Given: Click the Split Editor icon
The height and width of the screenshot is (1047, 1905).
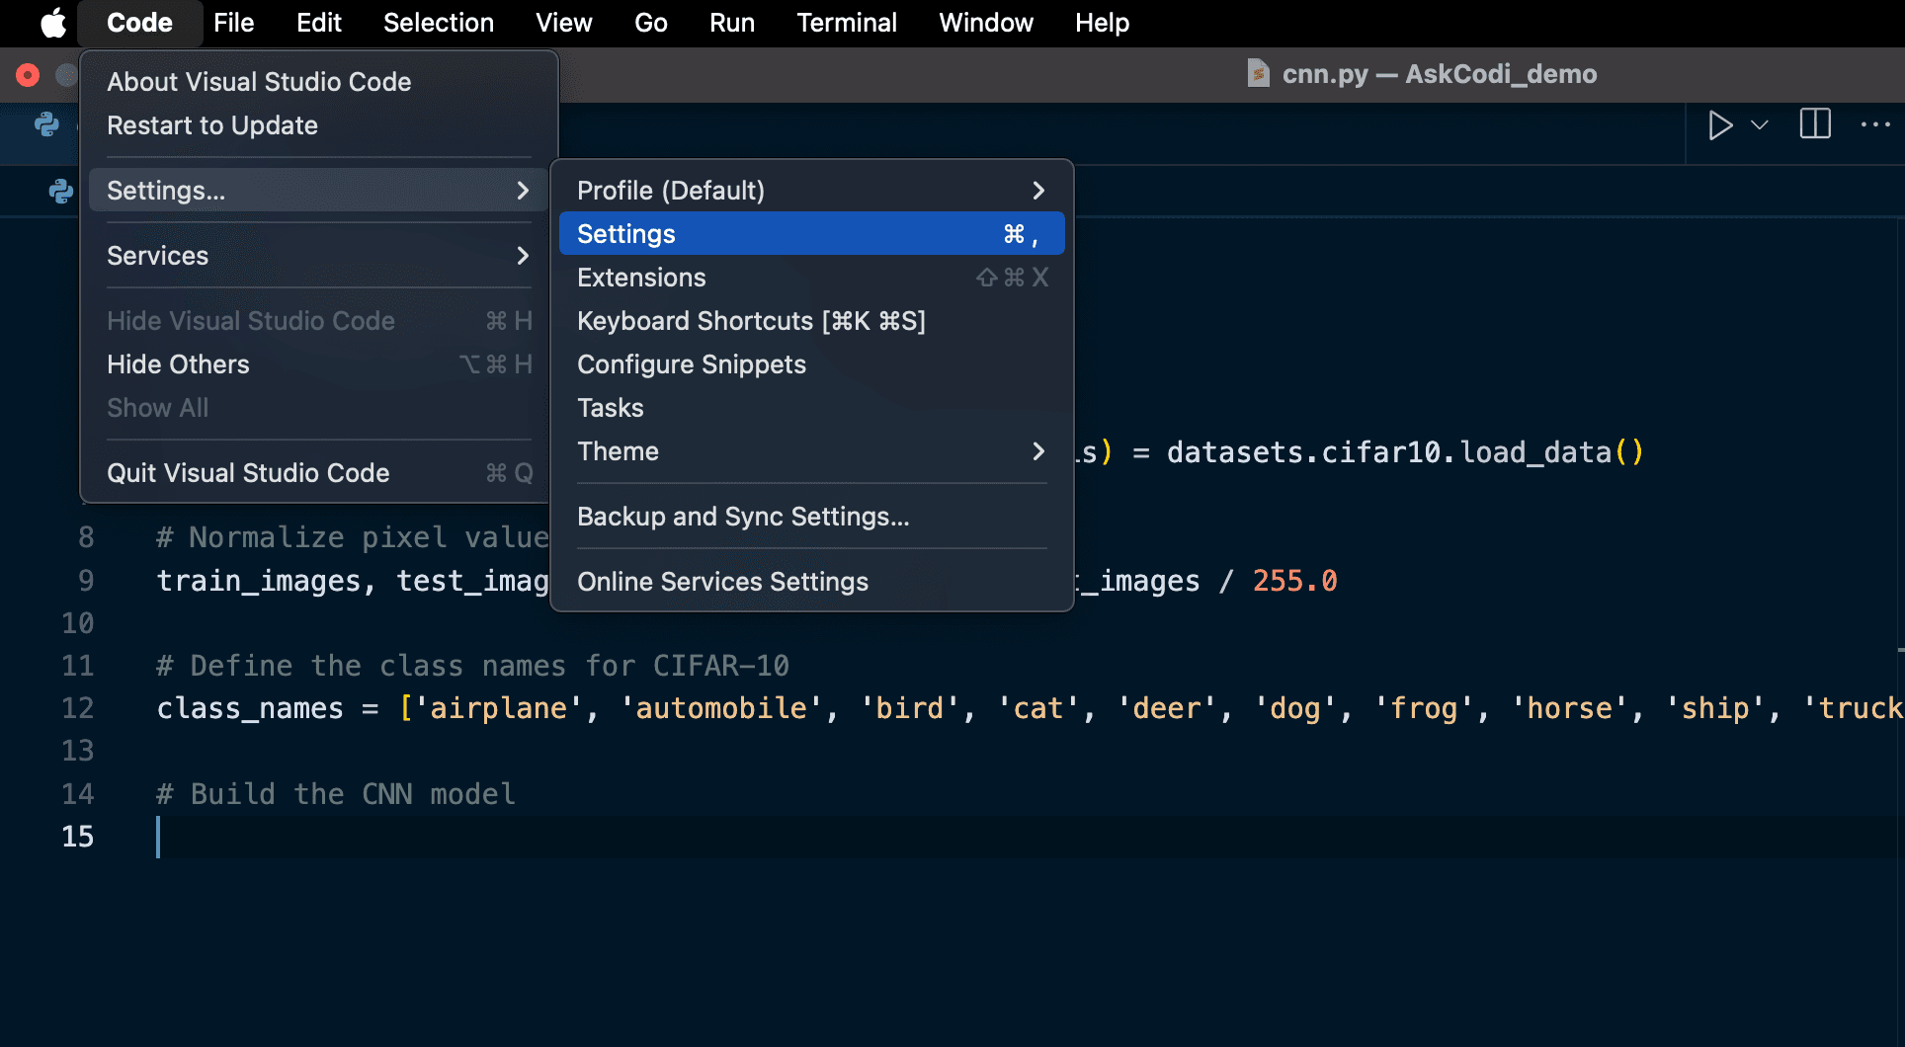Looking at the screenshot, I should [1815, 124].
